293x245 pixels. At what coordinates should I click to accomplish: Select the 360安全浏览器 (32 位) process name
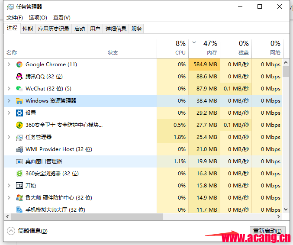pos(52,174)
